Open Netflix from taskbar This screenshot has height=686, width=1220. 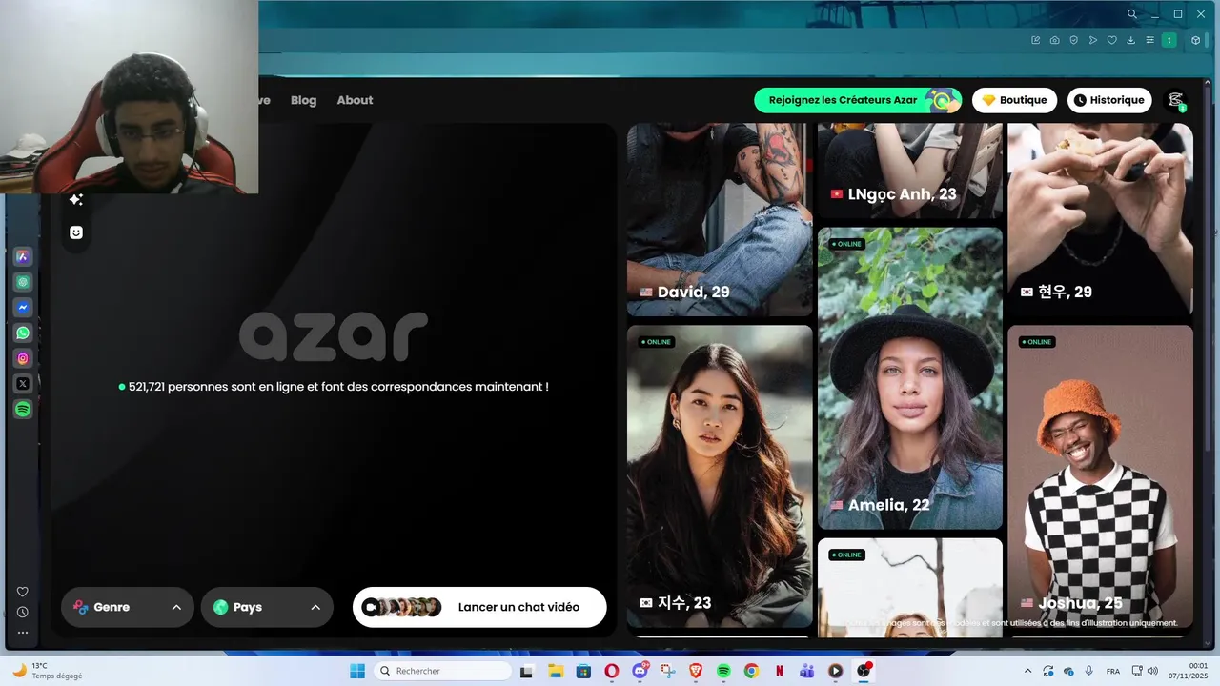tap(780, 671)
